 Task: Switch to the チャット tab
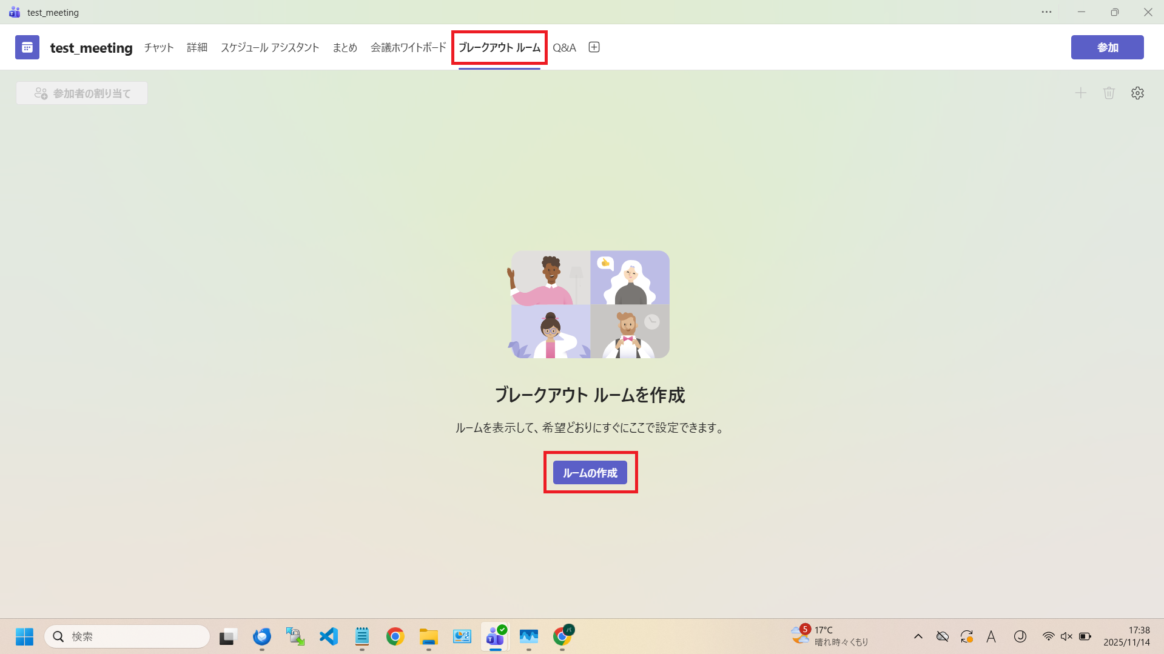(x=159, y=47)
